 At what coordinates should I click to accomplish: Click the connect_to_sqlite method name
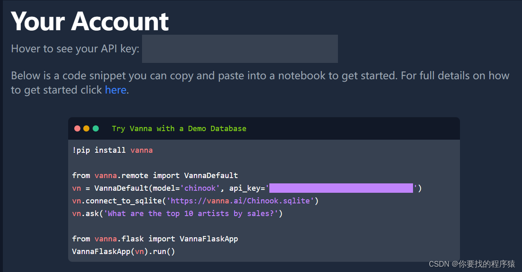point(124,201)
